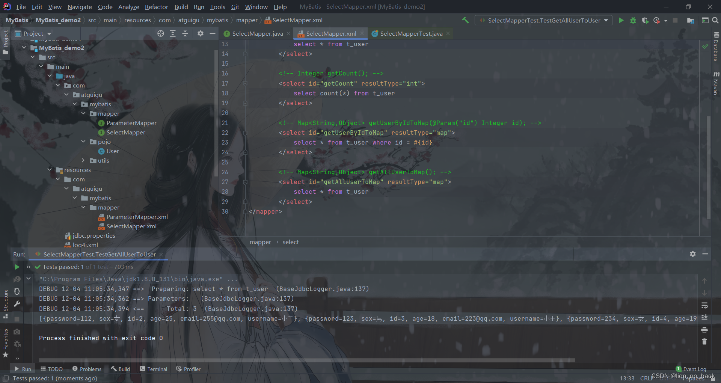The height and width of the screenshot is (383, 721).
Task: Open the Git menu
Action: click(x=235, y=7)
